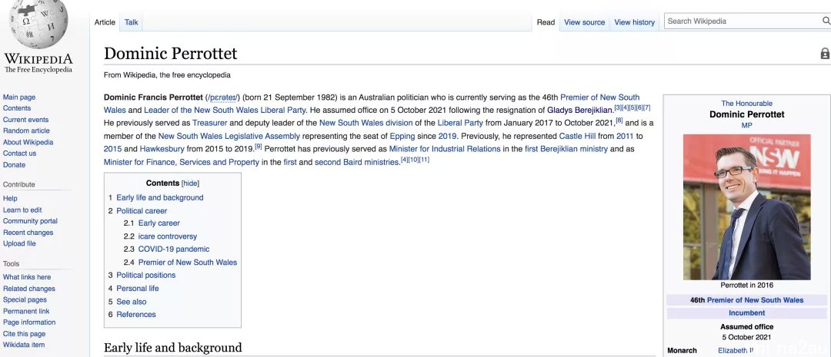Image resolution: width=831 pixels, height=357 pixels.
Task: Jump to Personal life section
Action: (137, 288)
